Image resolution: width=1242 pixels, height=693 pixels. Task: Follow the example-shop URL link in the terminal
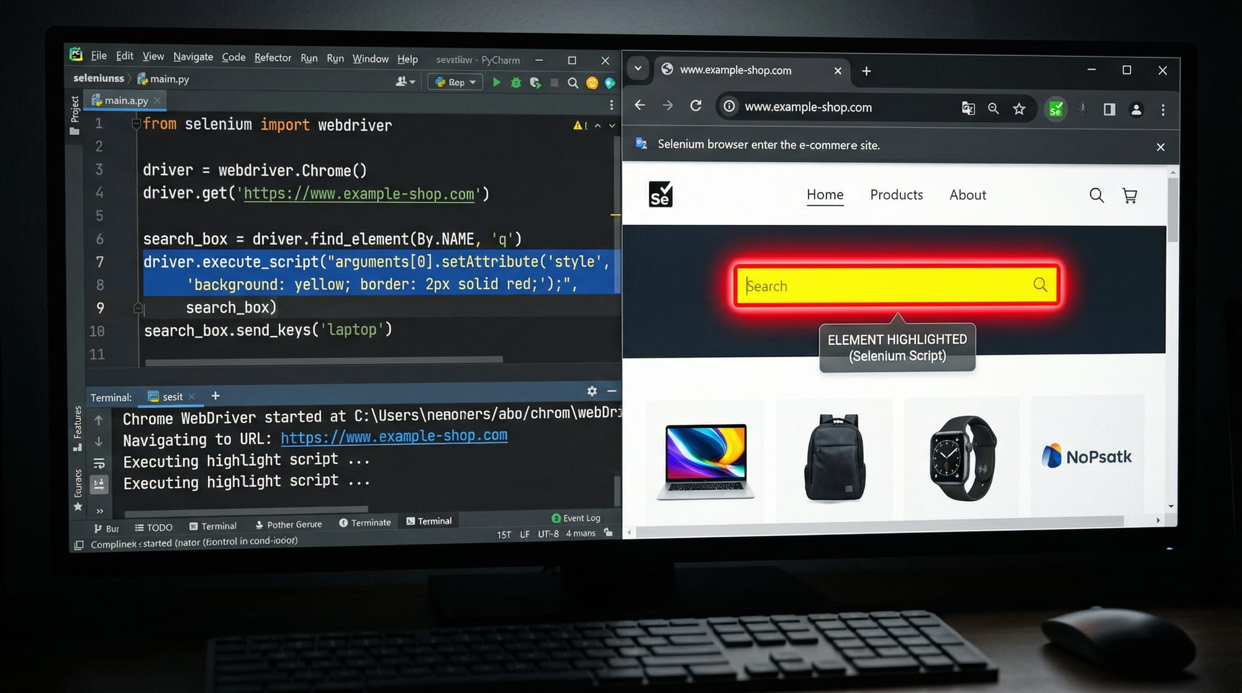click(393, 437)
